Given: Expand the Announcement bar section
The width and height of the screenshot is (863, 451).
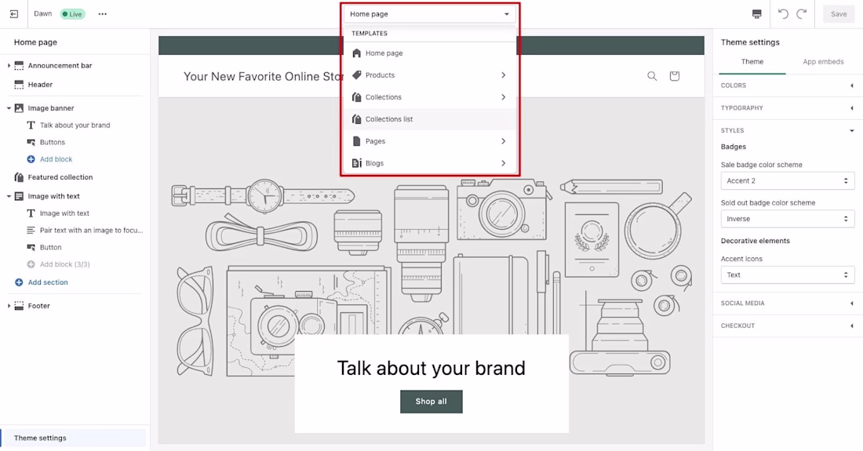Looking at the screenshot, I should click(x=9, y=65).
